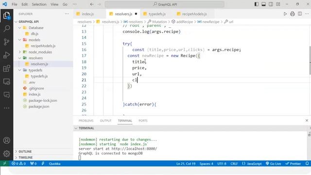Switch to the recipeModels.js editor tab
311x175 pixels.
[x=194, y=14]
